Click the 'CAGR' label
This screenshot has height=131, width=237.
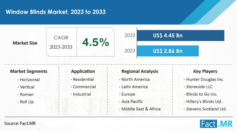tap(61, 38)
